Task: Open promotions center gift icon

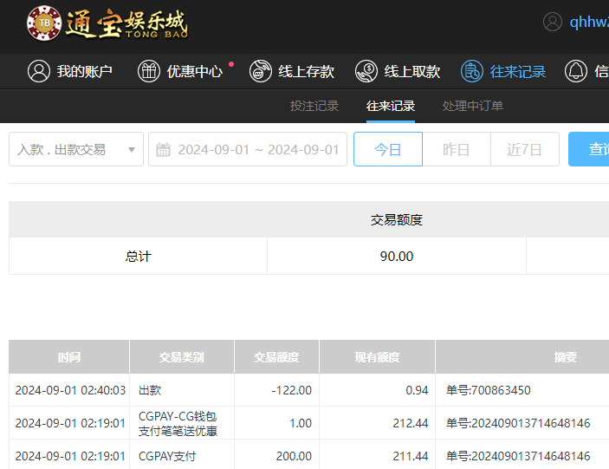Action: click(x=149, y=71)
